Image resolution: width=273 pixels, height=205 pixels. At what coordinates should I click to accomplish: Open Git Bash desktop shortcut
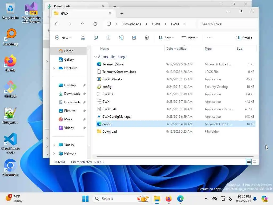coord(10,89)
